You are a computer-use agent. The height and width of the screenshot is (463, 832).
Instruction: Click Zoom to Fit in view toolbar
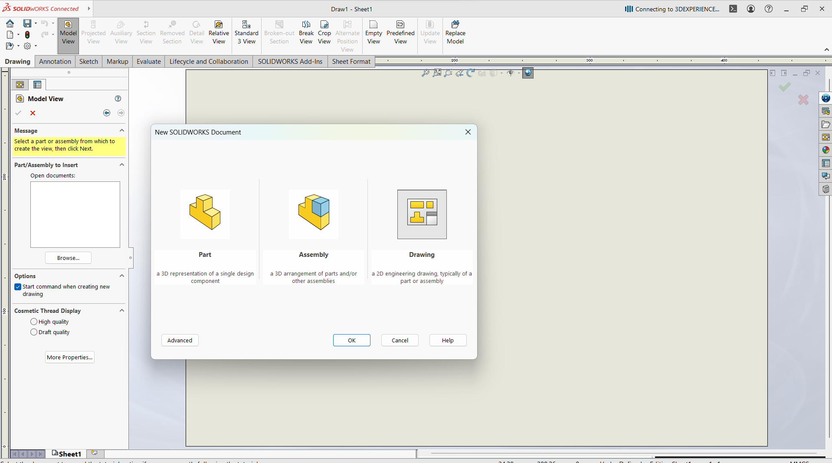(x=426, y=73)
